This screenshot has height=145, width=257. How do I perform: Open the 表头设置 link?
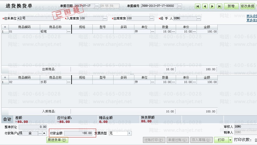(252, 16)
